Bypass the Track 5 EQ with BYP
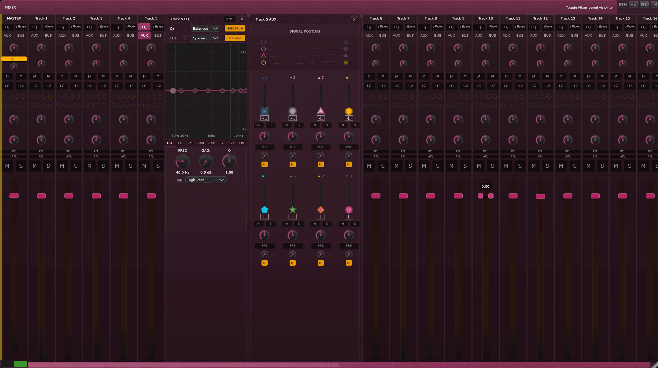The width and height of the screenshot is (658, 368). point(229,19)
